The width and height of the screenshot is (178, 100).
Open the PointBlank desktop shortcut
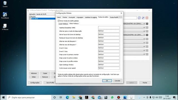pos(5,16)
